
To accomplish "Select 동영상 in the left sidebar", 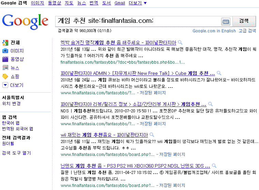I will pos(17,59).
